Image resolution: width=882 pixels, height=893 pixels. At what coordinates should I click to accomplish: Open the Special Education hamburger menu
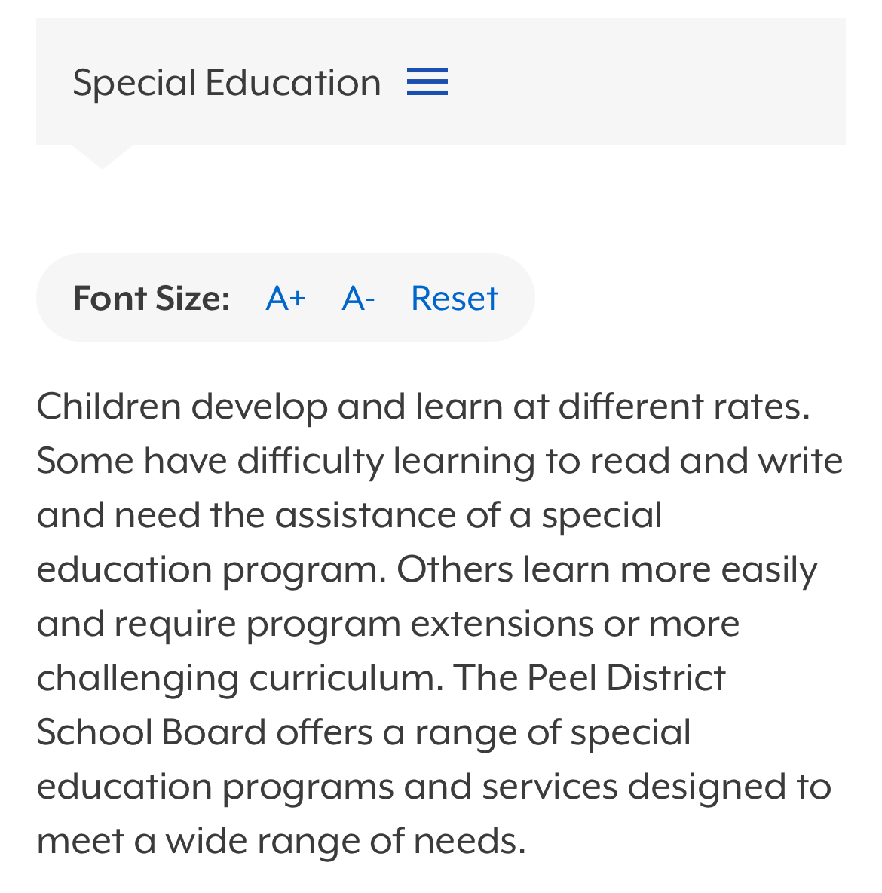click(427, 81)
